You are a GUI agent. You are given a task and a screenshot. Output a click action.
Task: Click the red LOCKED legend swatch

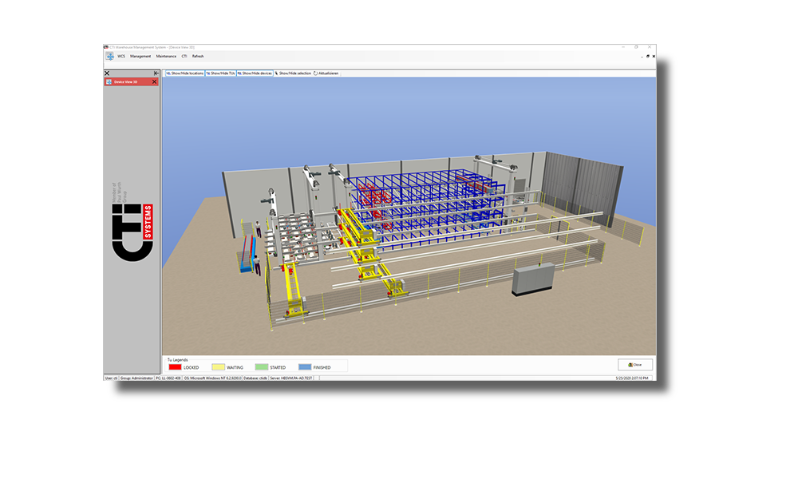click(x=175, y=367)
